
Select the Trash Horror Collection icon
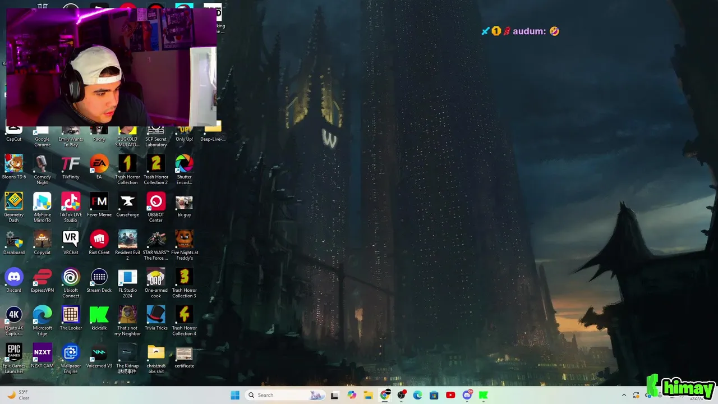[x=127, y=164]
